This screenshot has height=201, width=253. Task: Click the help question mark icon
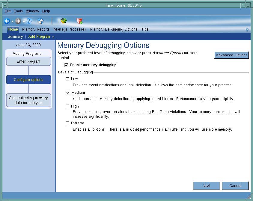point(247,30)
